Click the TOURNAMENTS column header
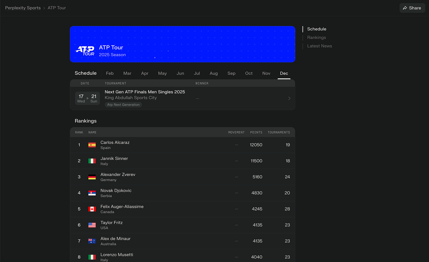Viewport: 429px width, 262px height. (x=279, y=132)
